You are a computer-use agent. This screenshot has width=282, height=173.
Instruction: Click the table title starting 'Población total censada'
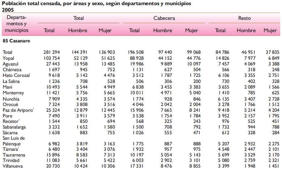97,3
